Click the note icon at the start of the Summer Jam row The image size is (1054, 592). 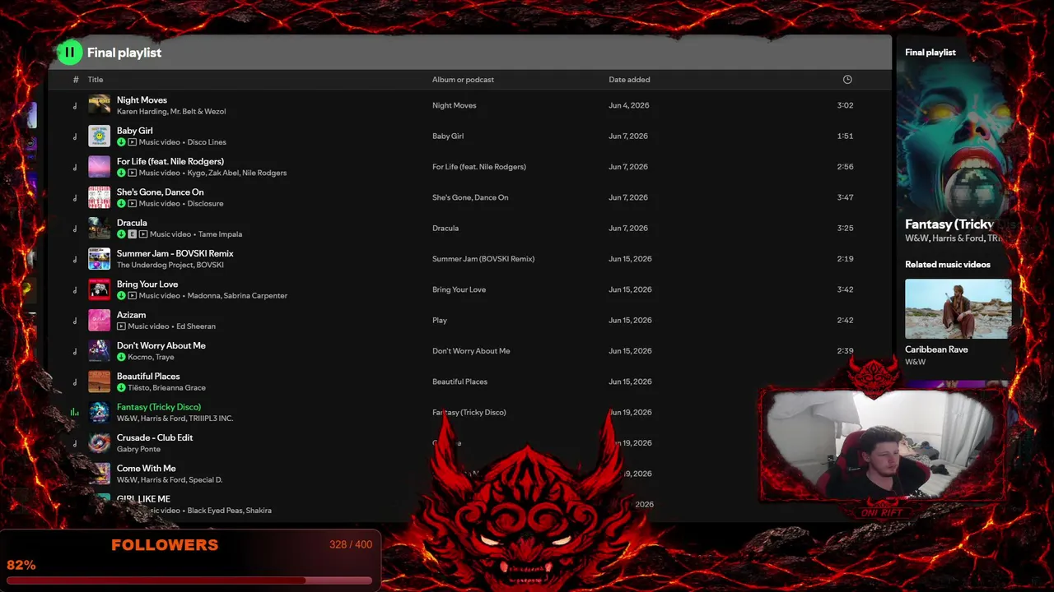point(75,259)
